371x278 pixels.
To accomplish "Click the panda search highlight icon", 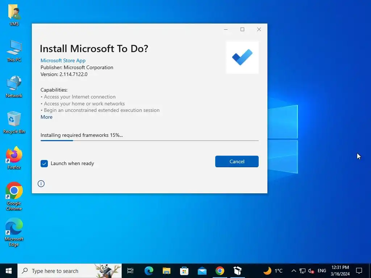I will click(x=108, y=271).
